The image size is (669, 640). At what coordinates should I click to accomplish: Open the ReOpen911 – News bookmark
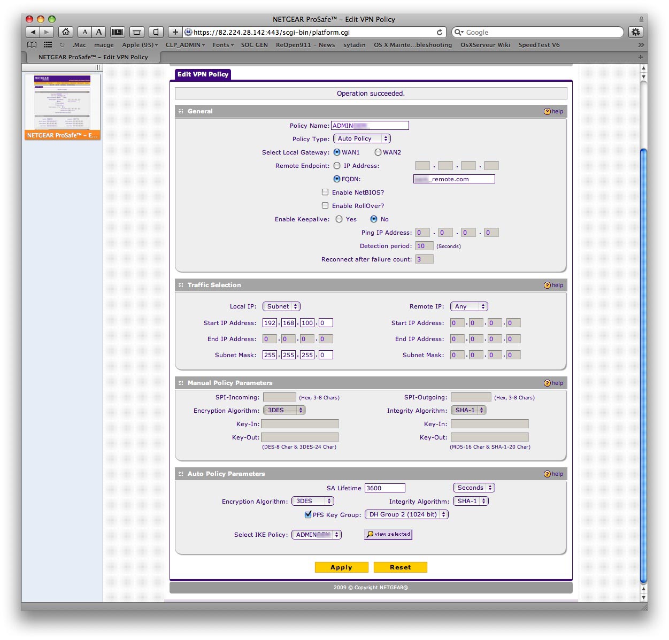(x=305, y=45)
